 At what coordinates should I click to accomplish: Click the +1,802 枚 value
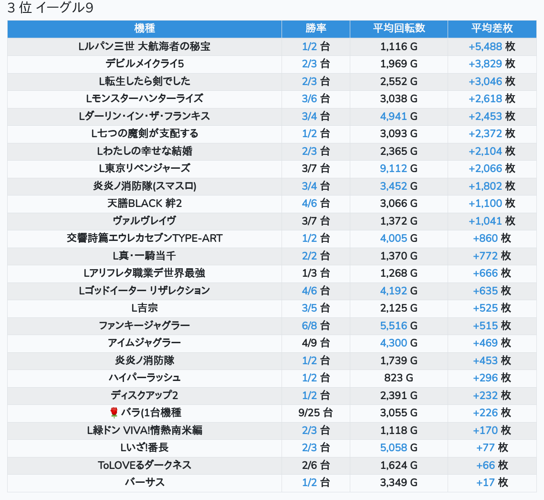(x=492, y=186)
